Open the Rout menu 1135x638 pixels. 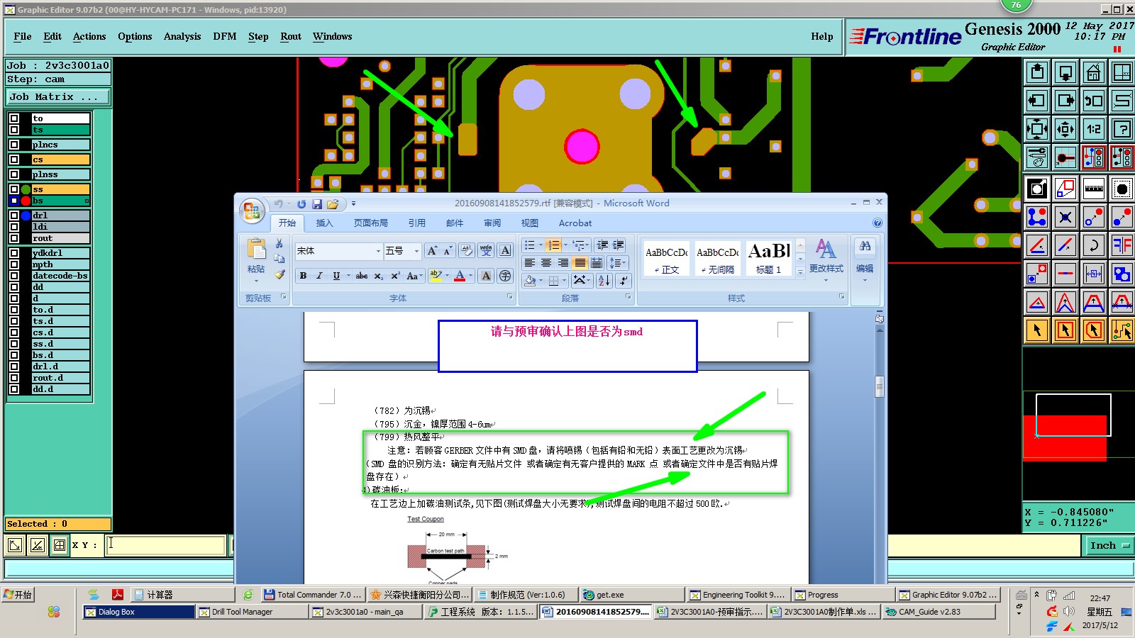tap(291, 36)
